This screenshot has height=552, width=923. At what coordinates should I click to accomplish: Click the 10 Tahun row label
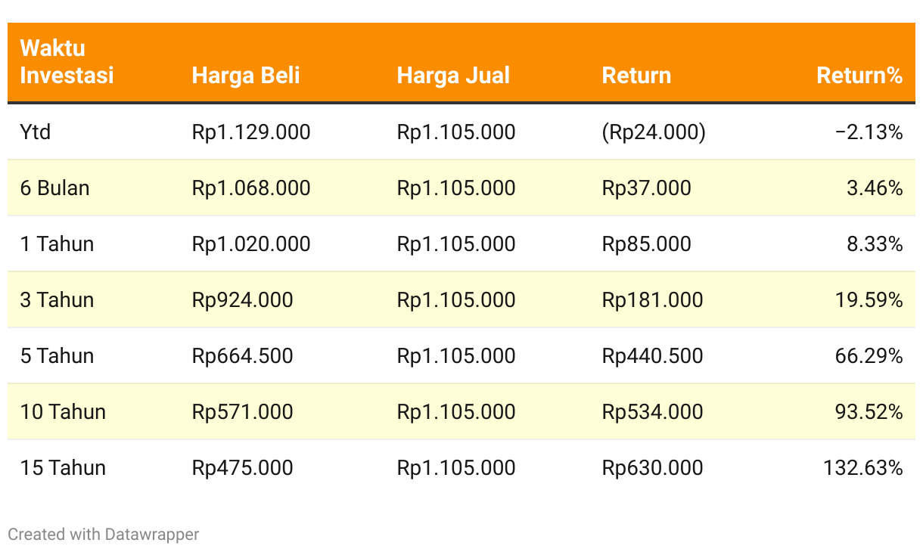[x=63, y=412]
